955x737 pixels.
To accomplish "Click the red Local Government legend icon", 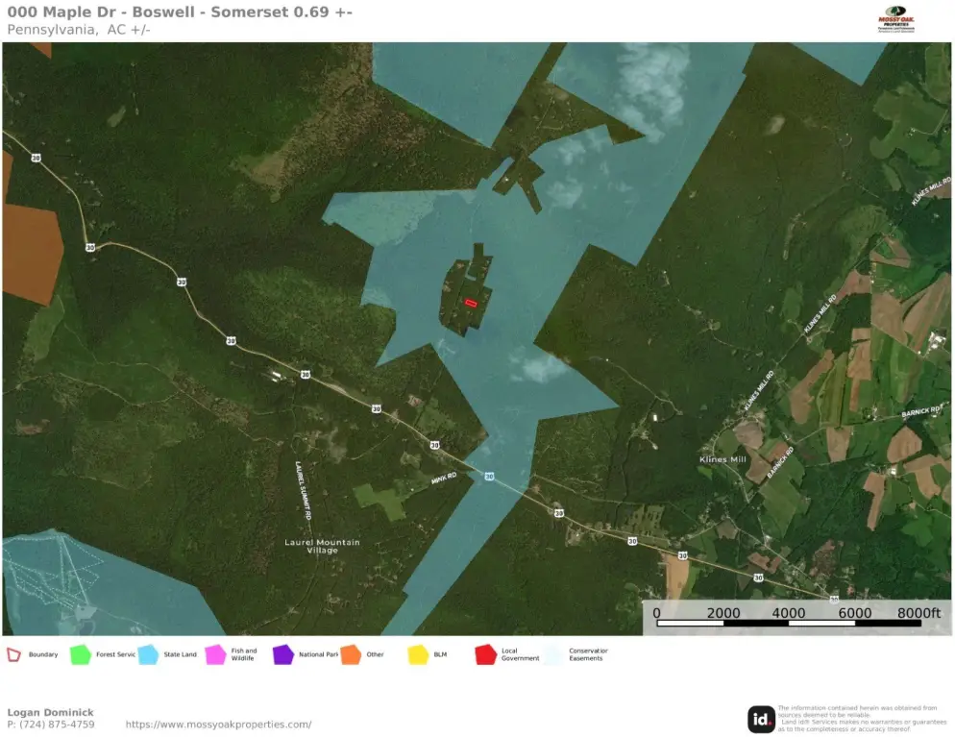I will tap(485, 655).
